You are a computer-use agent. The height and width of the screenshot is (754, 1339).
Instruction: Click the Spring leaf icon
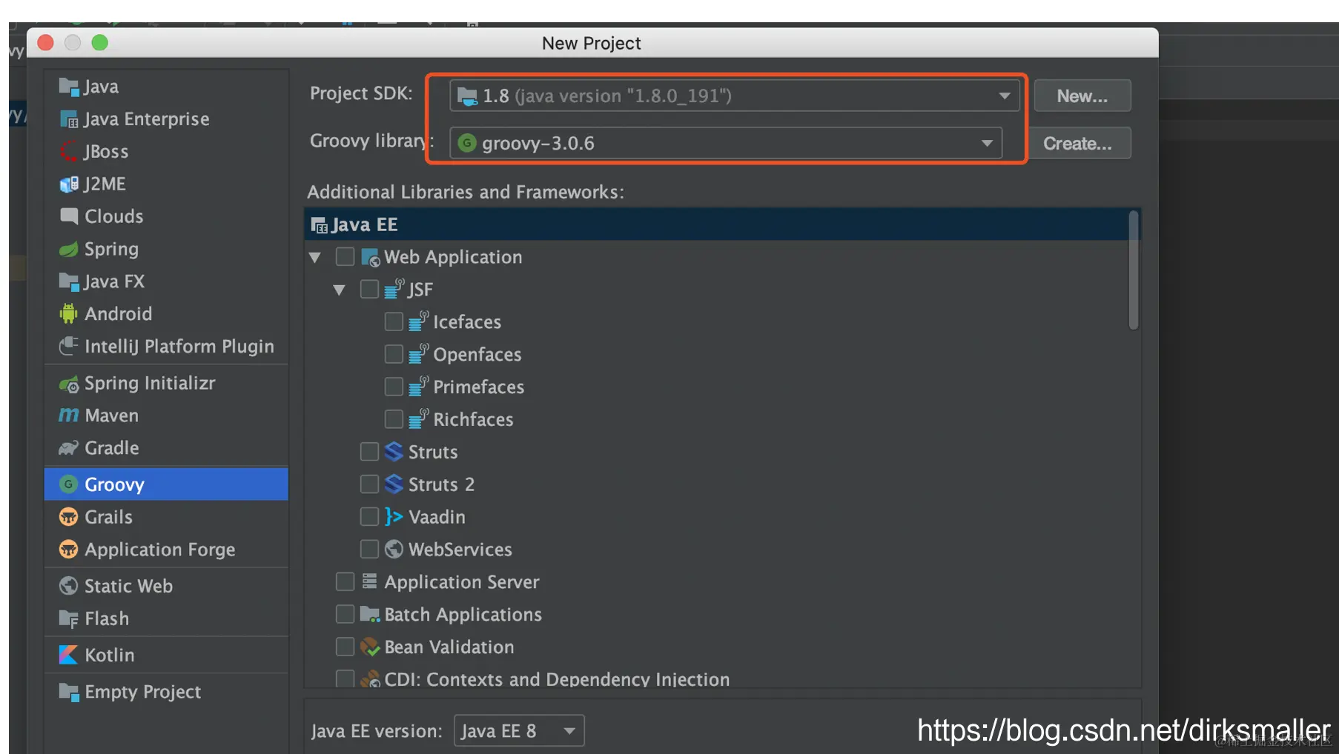(x=68, y=249)
